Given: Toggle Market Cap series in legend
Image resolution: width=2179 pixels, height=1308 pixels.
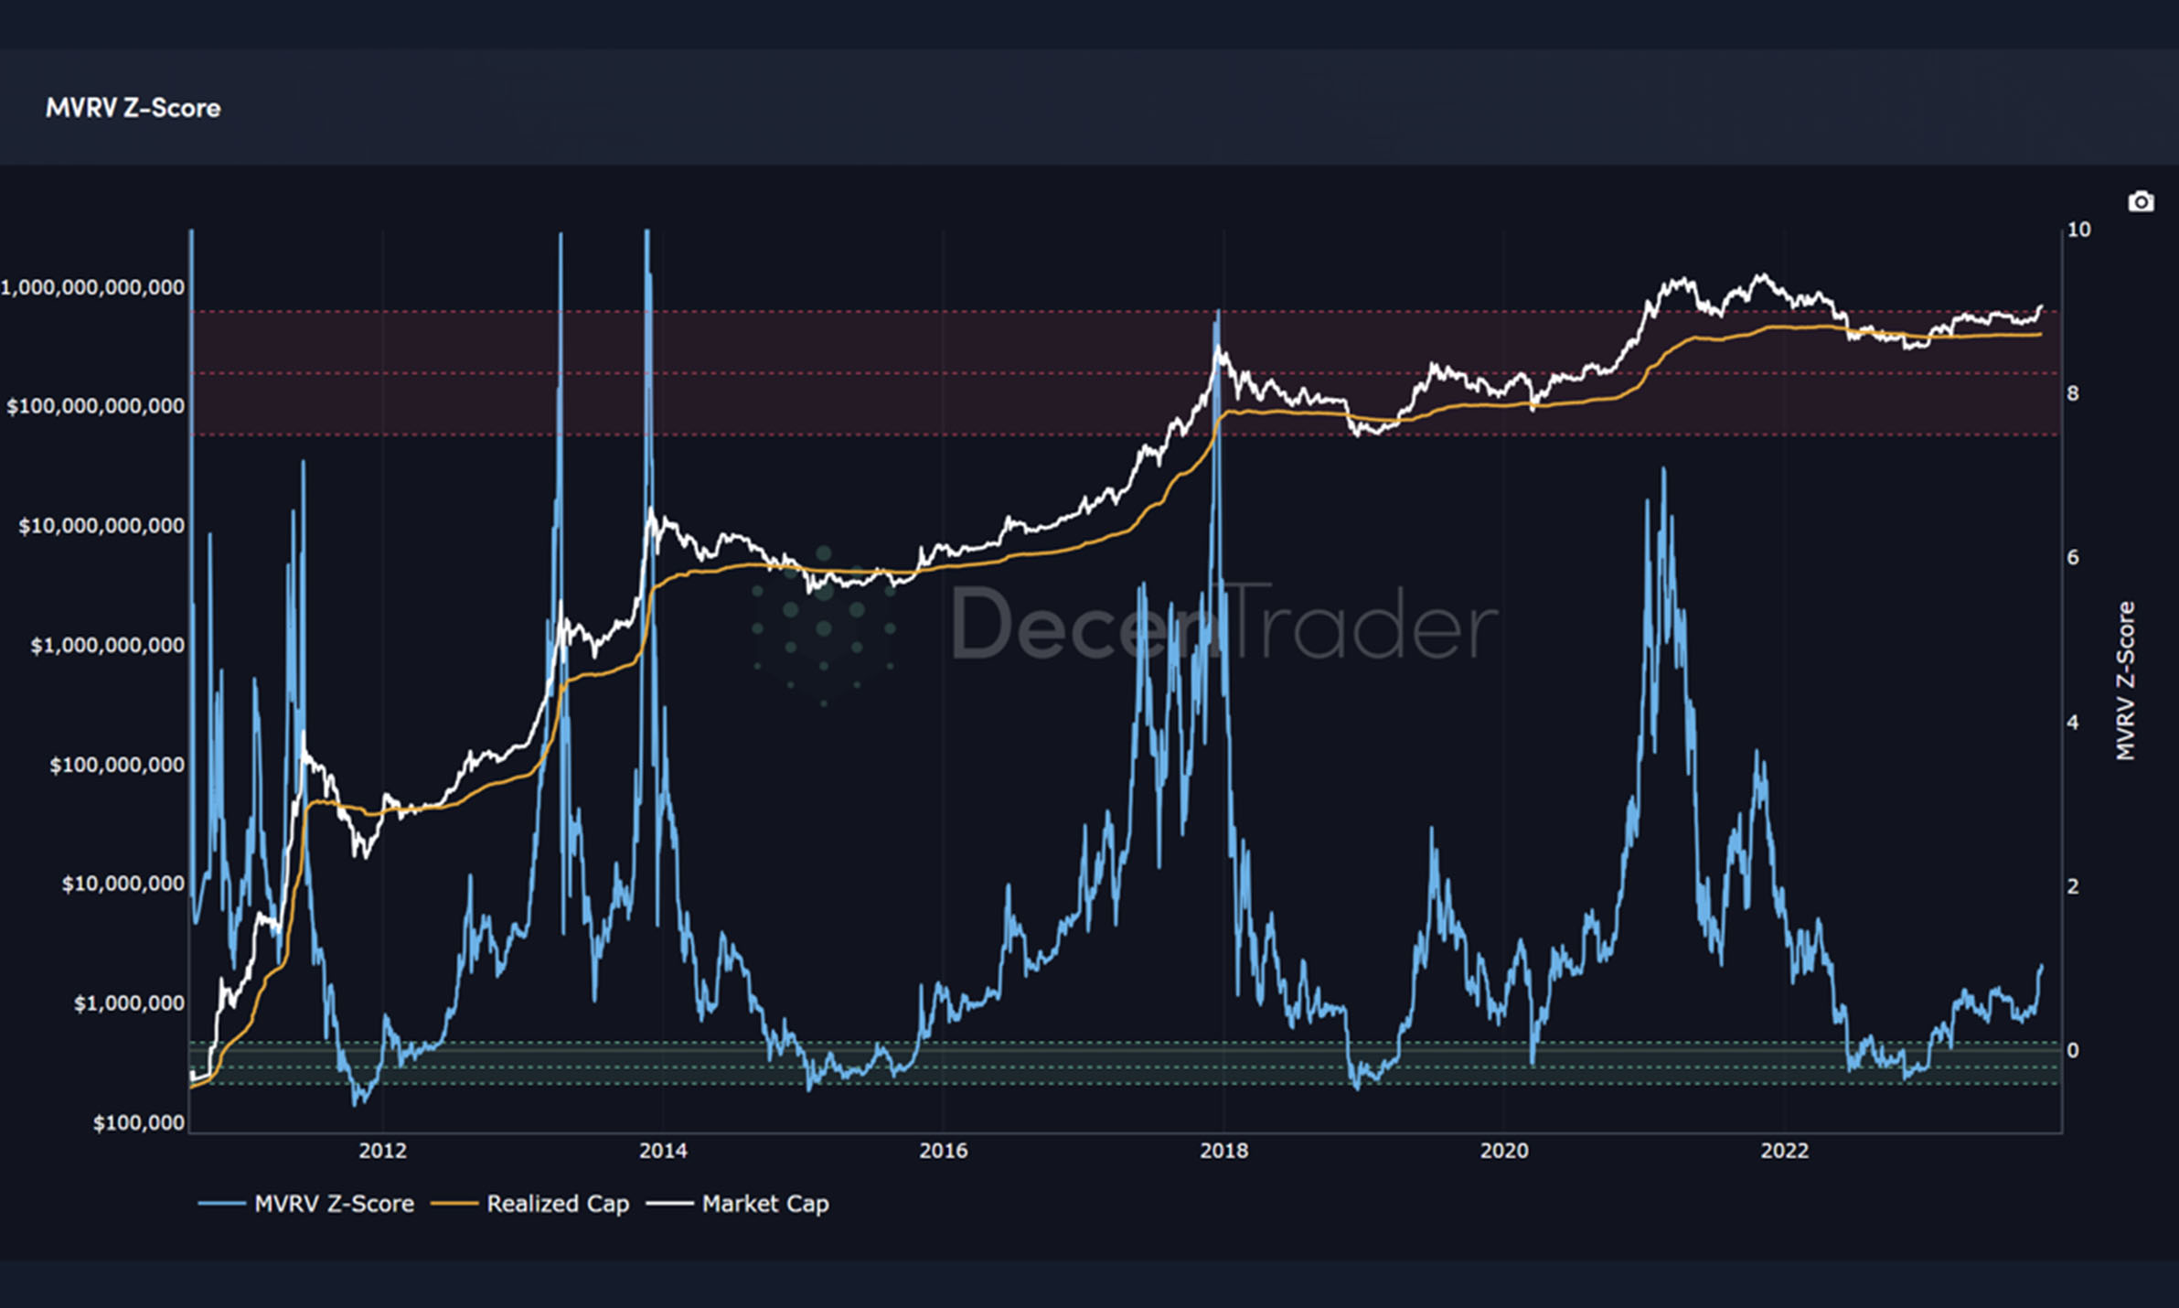Looking at the screenshot, I should (765, 1204).
